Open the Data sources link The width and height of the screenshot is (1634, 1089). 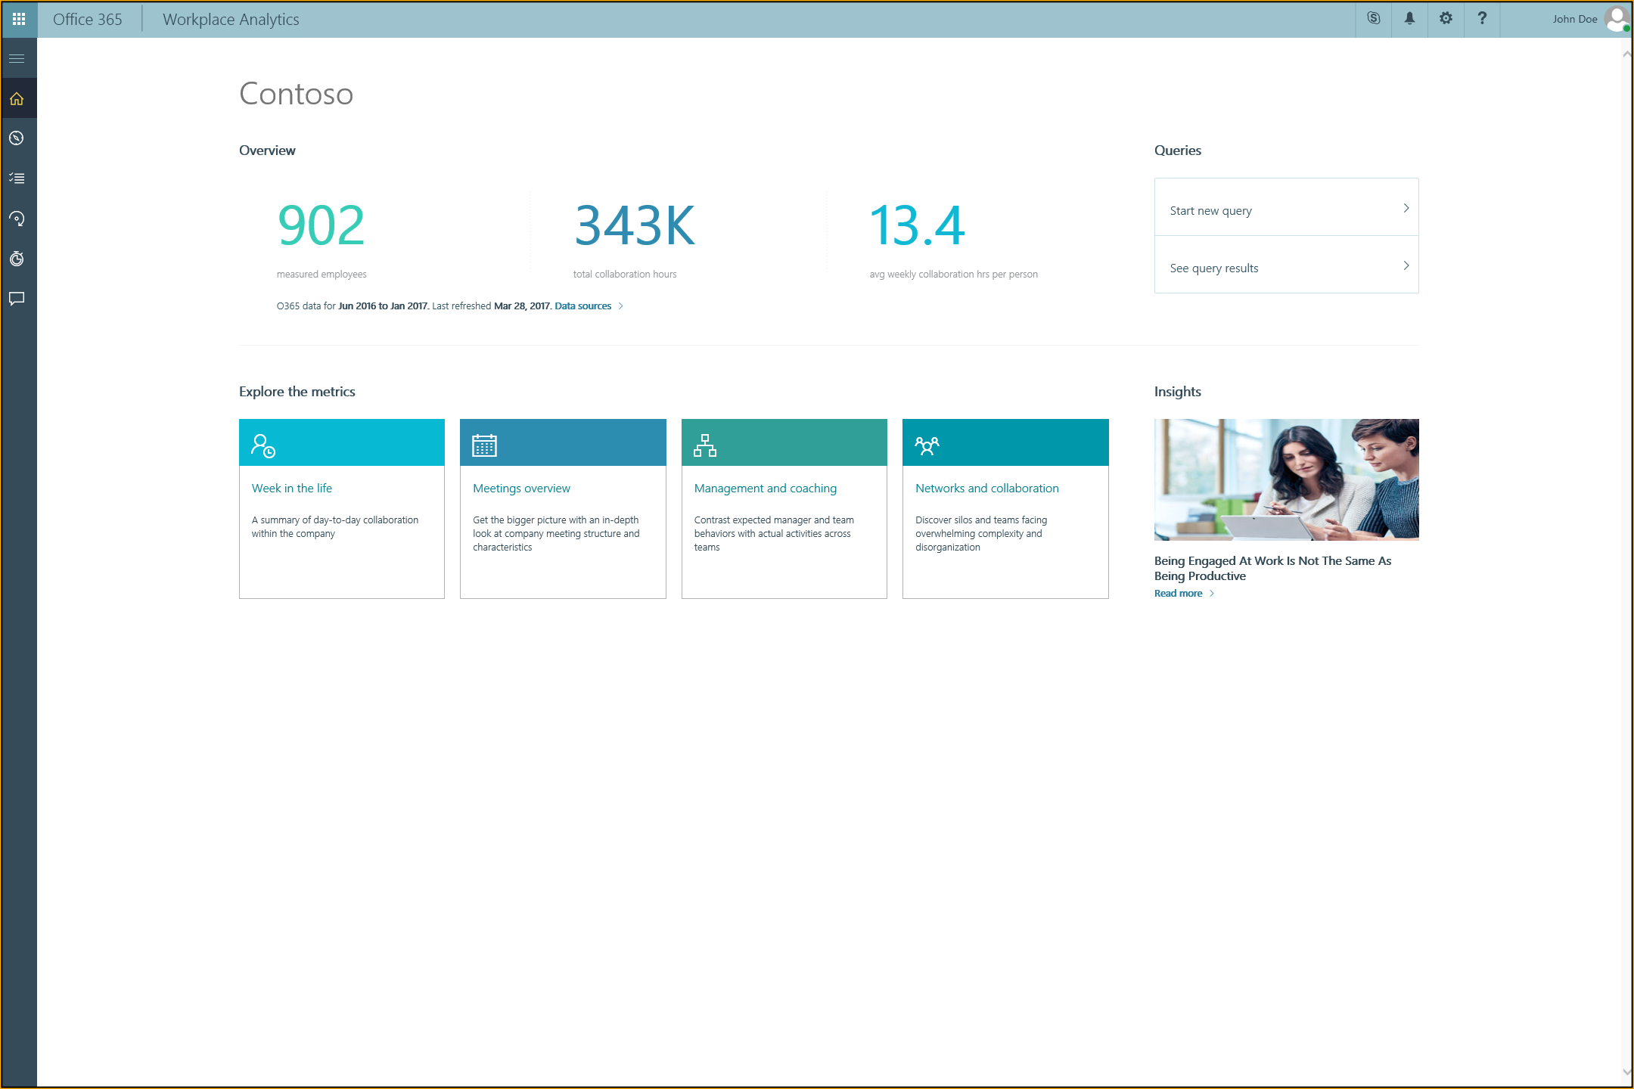point(582,306)
